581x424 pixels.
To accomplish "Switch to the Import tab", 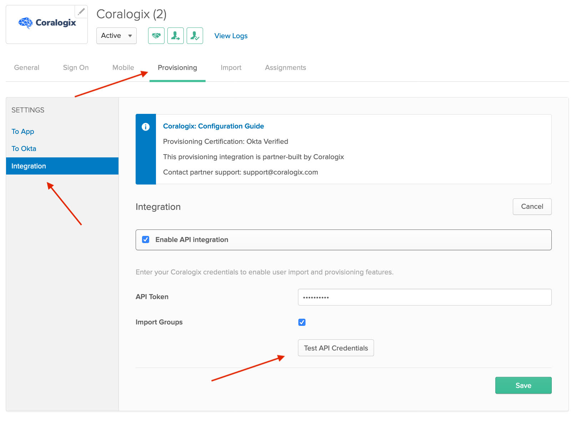I will [231, 67].
